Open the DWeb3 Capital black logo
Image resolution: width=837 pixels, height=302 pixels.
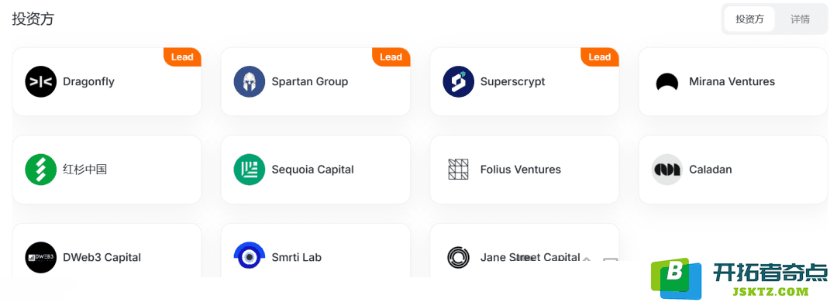[40, 257]
